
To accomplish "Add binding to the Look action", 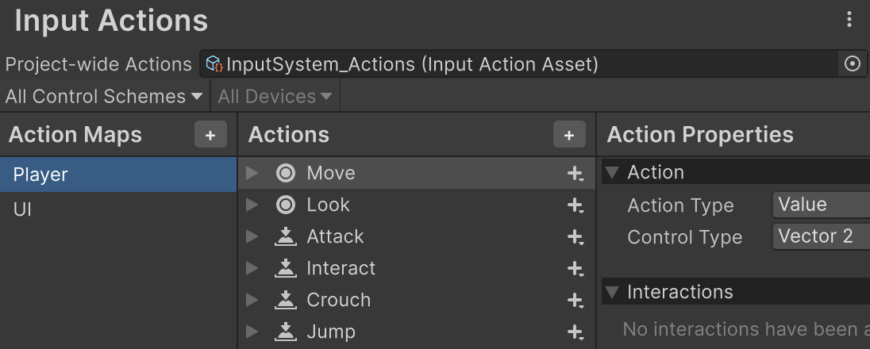I will [576, 205].
